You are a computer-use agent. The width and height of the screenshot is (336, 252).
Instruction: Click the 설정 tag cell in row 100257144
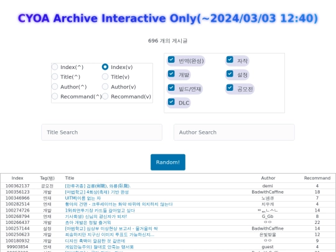pyautogui.click(x=47, y=228)
